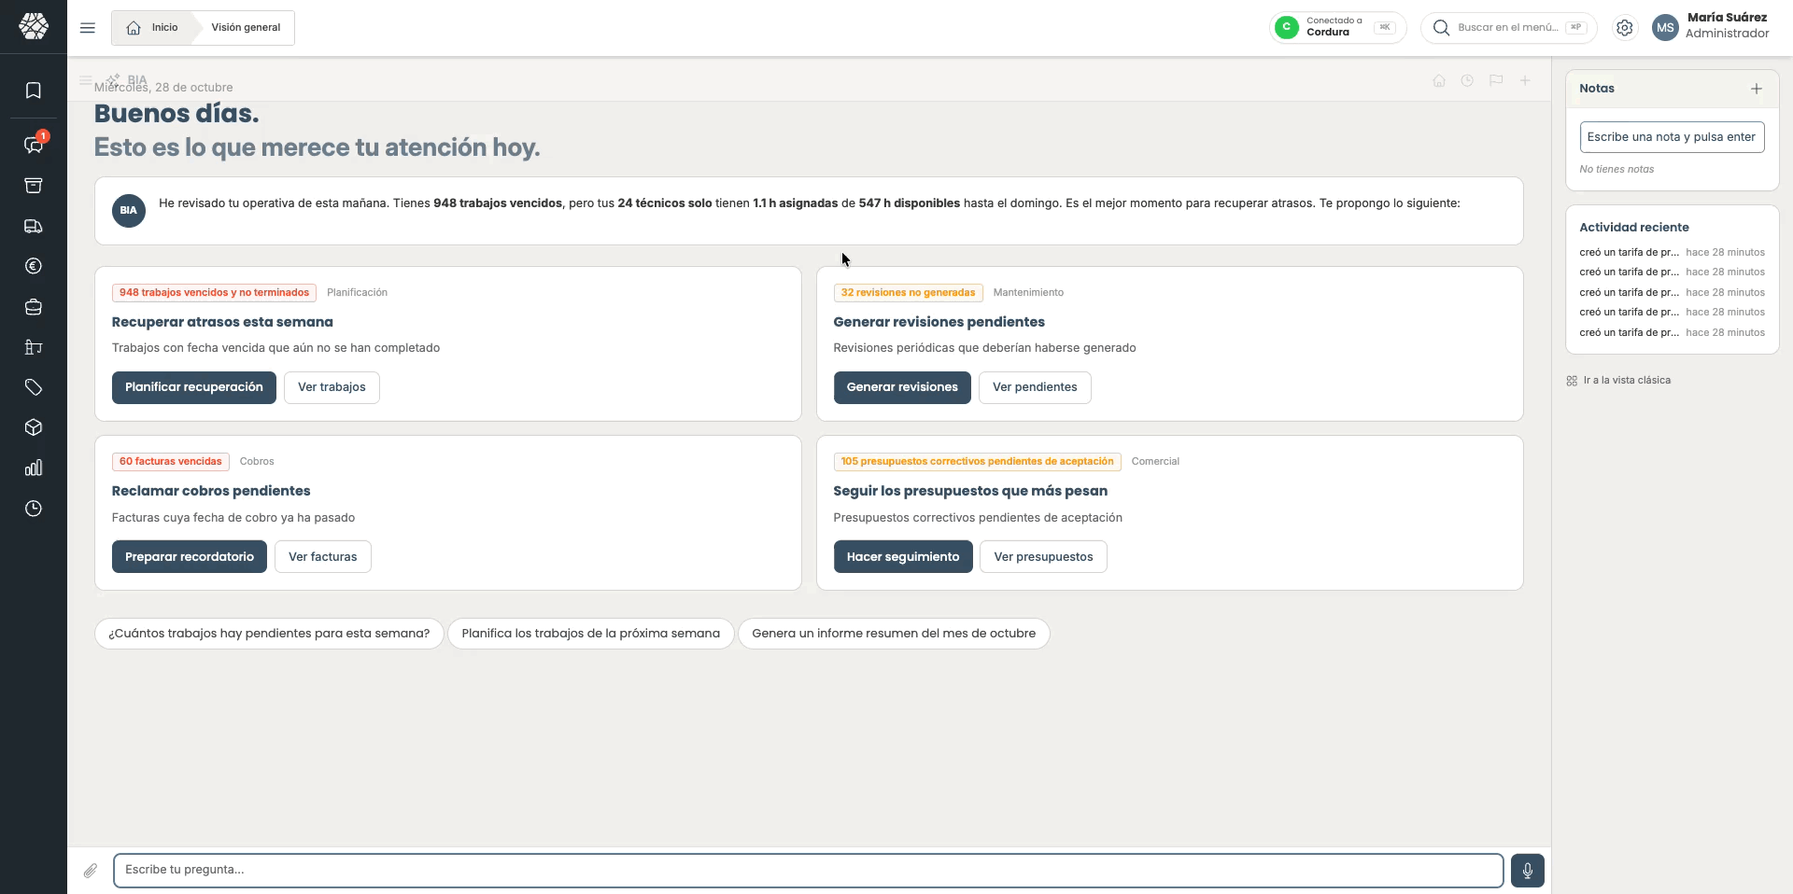Open the Cordura connection selector
Viewport: 1793px width, 894px height.
pyautogui.click(x=1337, y=27)
